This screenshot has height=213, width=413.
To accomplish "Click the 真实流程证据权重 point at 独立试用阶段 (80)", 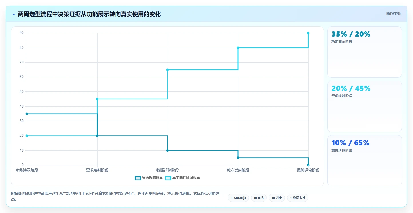I will 238,48.
